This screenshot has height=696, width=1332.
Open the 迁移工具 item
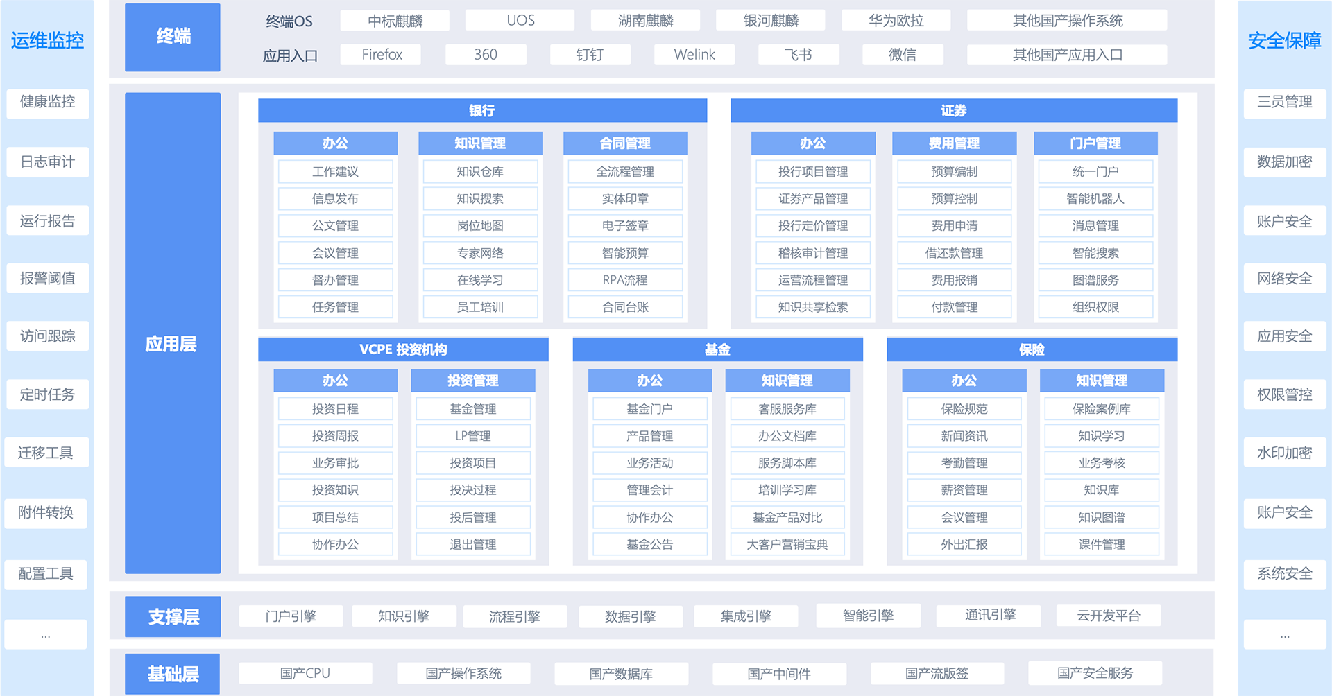click(x=46, y=453)
